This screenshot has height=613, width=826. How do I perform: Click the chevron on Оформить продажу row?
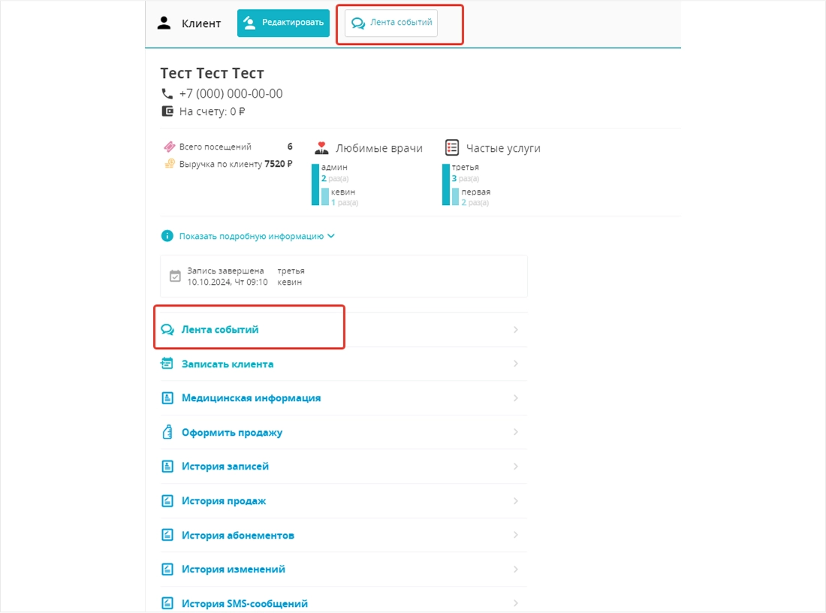coord(516,432)
